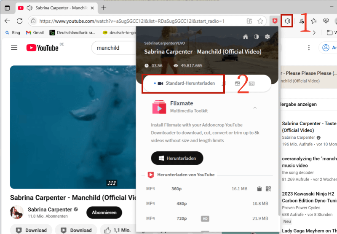Open the tab actions menu icon
Viewport: 337px width, 234px height.
coord(7,8)
